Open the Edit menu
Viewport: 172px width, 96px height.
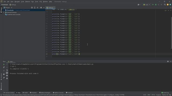point(8,2)
